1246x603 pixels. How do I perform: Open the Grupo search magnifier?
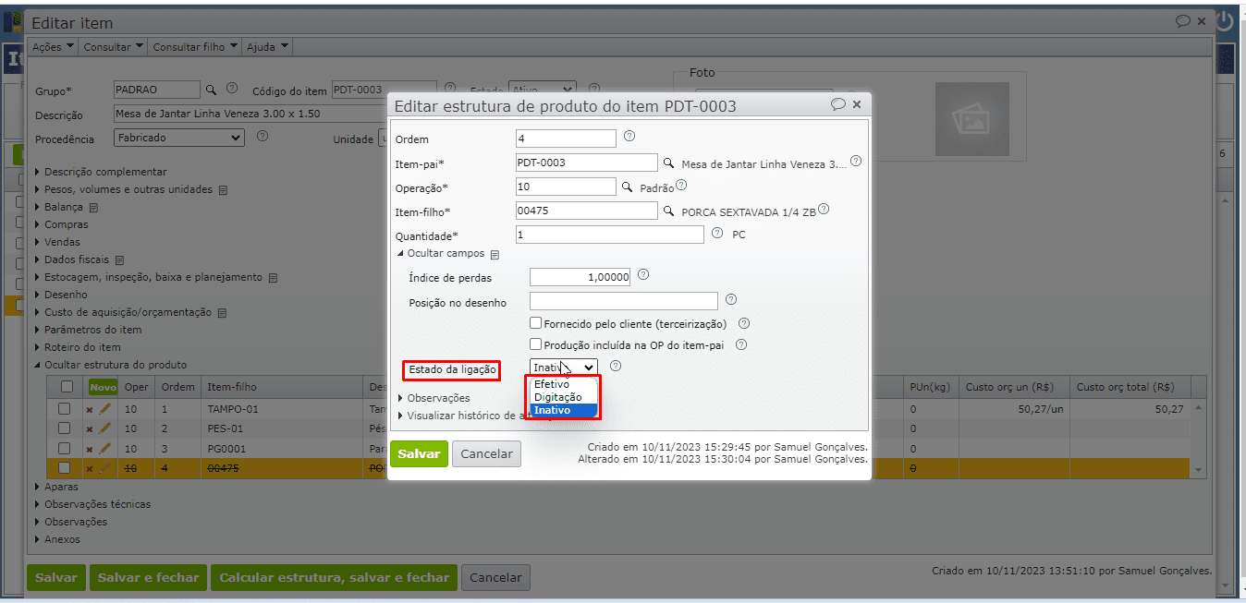(x=211, y=90)
